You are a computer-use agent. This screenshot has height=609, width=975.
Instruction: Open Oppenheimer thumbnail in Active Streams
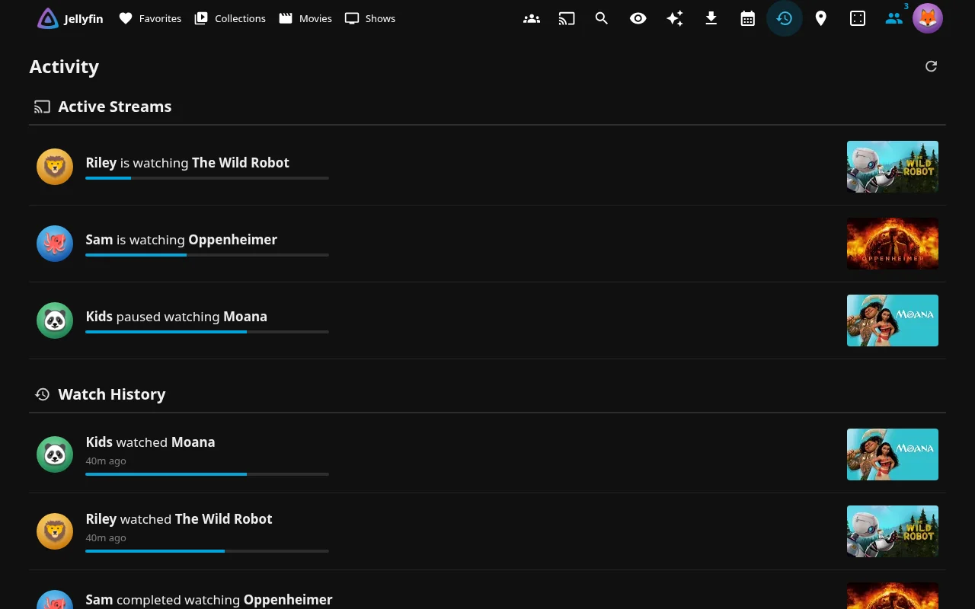[x=893, y=244]
